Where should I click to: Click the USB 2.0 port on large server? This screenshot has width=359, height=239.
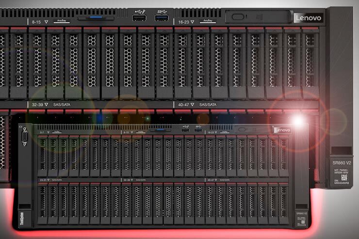[139, 18]
